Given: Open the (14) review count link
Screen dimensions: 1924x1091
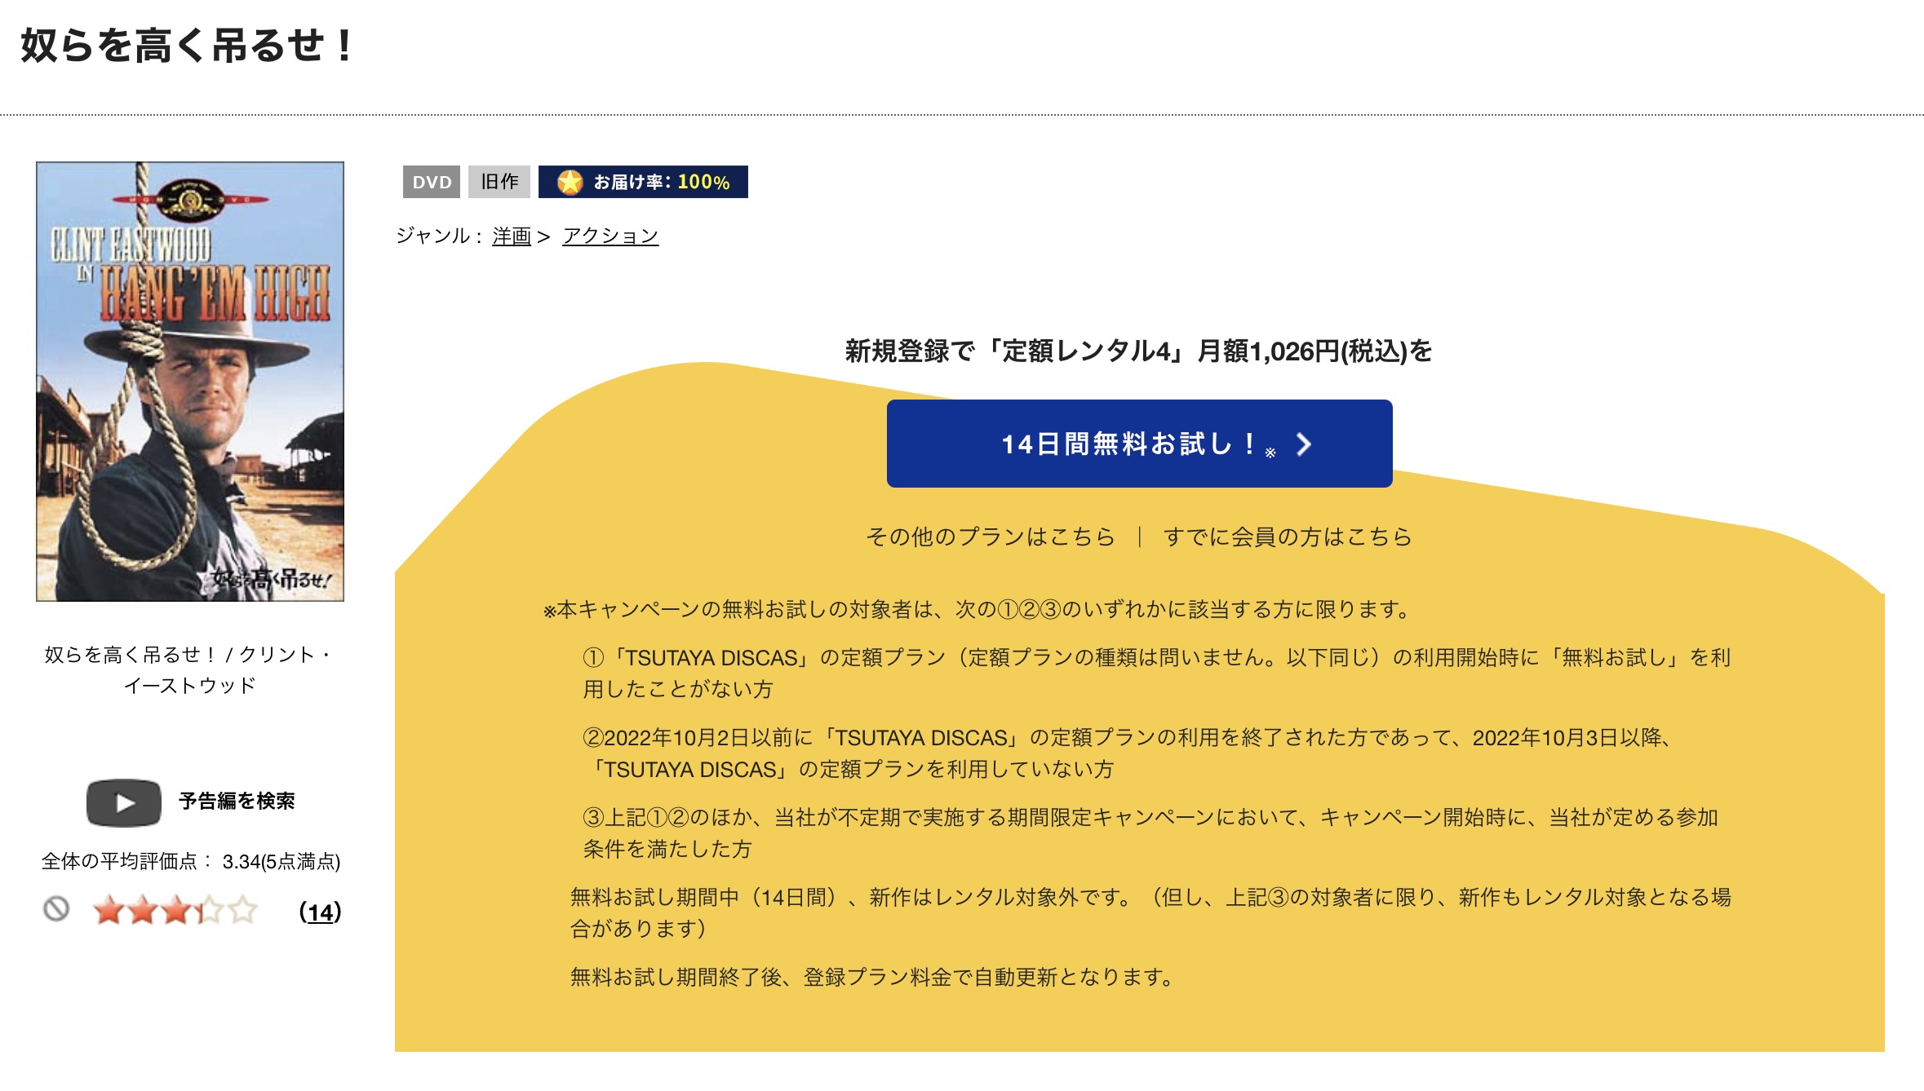Looking at the screenshot, I should [320, 912].
